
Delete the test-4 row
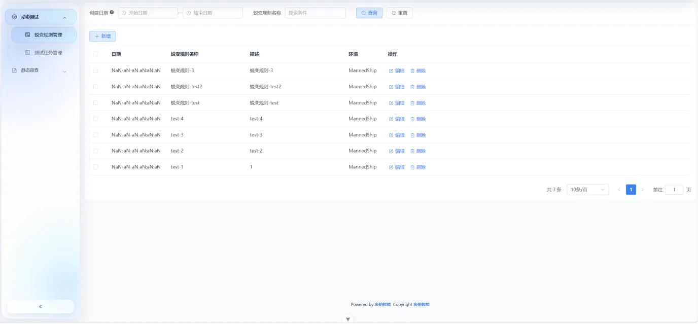coord(418,119)
